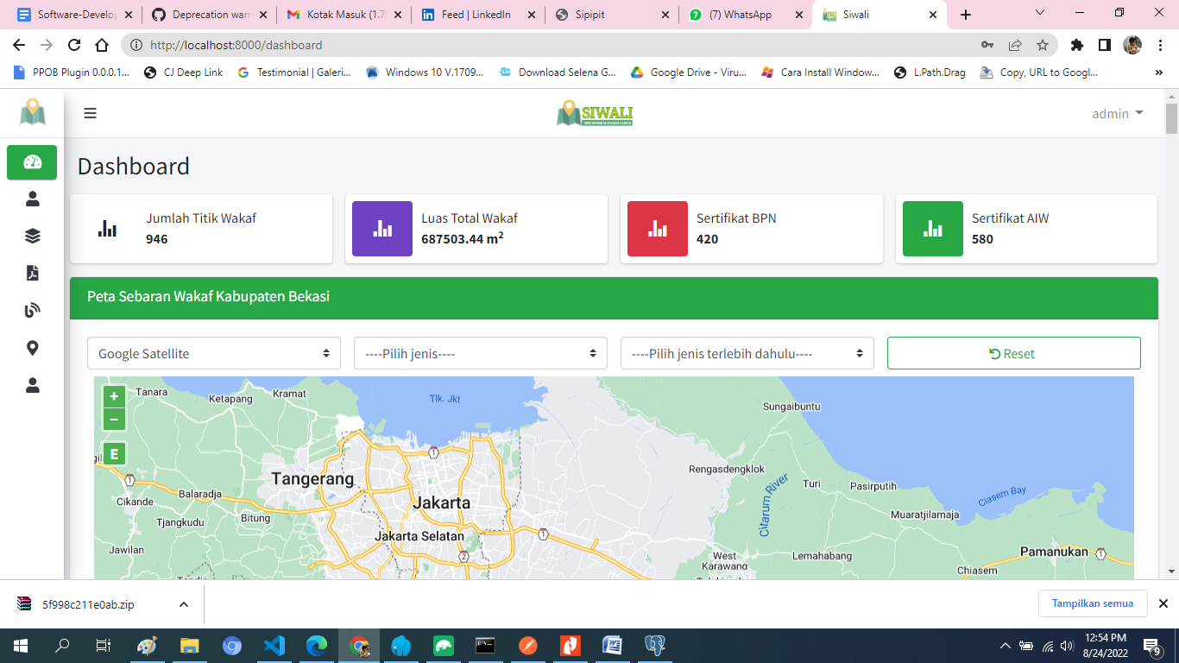
Task: Expand the "Pilih jenis" dropdown
Action: coord(480,353)
